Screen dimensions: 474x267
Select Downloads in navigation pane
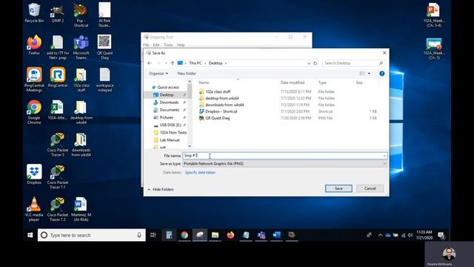169,102
